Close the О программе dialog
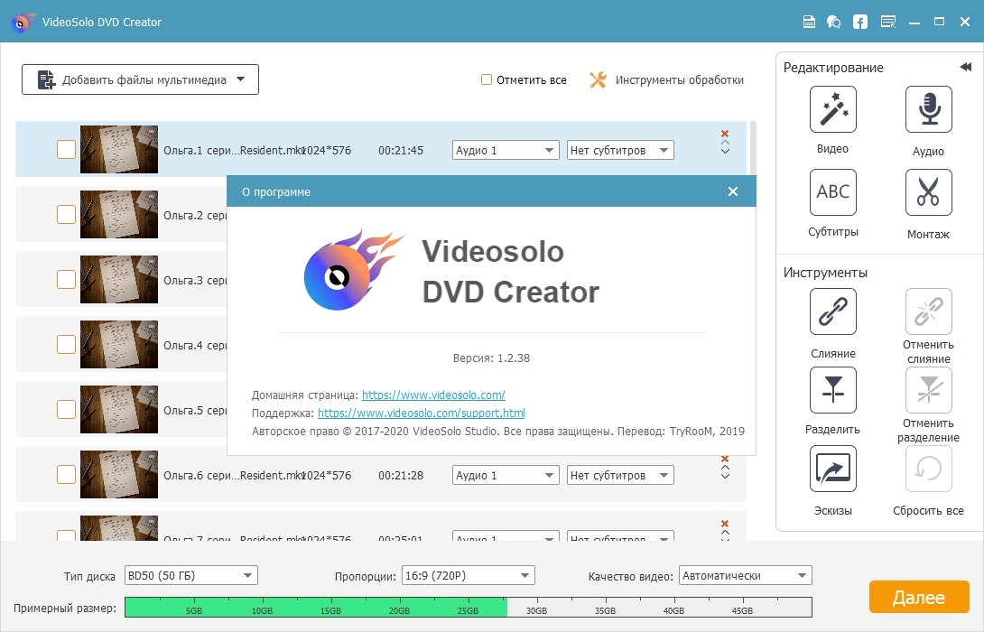This screenshot has height=632, width=984. tap(733, 192)
